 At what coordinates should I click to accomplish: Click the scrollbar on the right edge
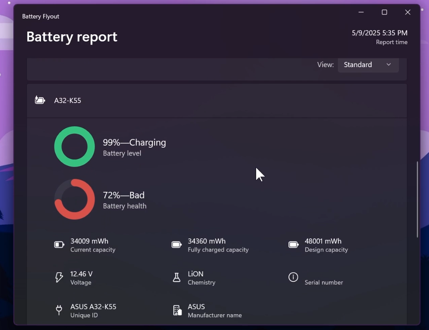(x=418, y=197)
